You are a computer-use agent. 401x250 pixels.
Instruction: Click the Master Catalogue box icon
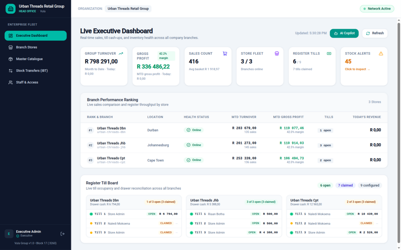pyautogui.click(x=11, y=59)
